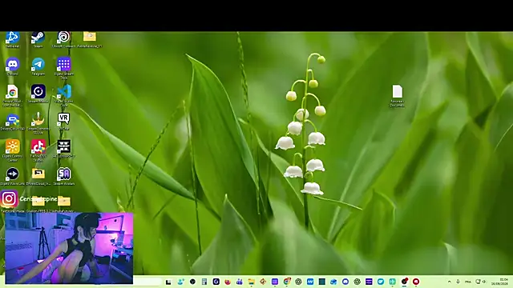Open the desktop shortcut with the rocket launch icon
The height and width of the screenshot is (288, 513).
pyautogui.click(x=38, y=123)
